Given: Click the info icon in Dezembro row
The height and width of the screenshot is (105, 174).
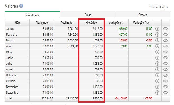Looking at the screenshot, I should 157,93.
